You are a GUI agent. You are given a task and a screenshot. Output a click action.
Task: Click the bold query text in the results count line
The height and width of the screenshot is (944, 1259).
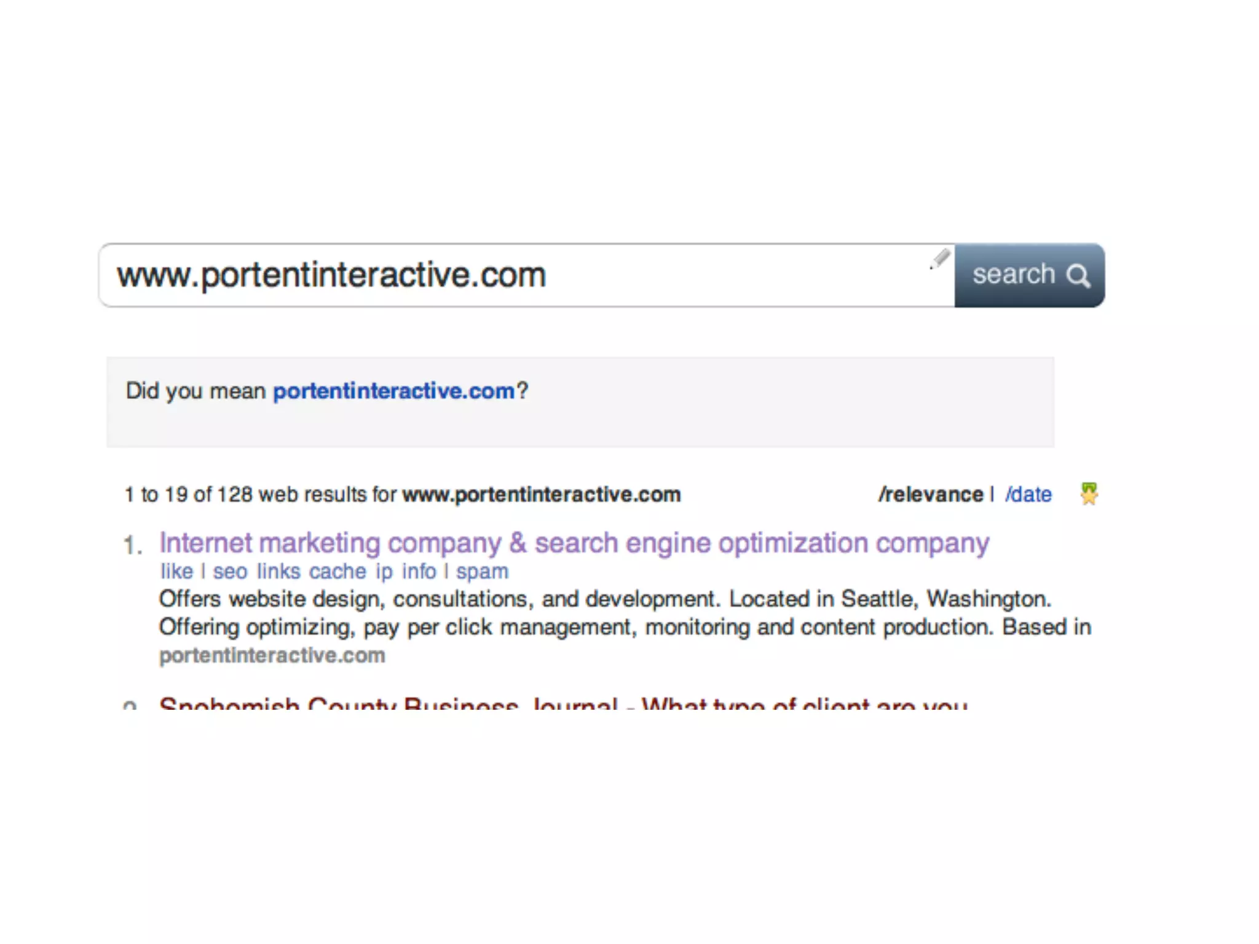pos(542,495)
